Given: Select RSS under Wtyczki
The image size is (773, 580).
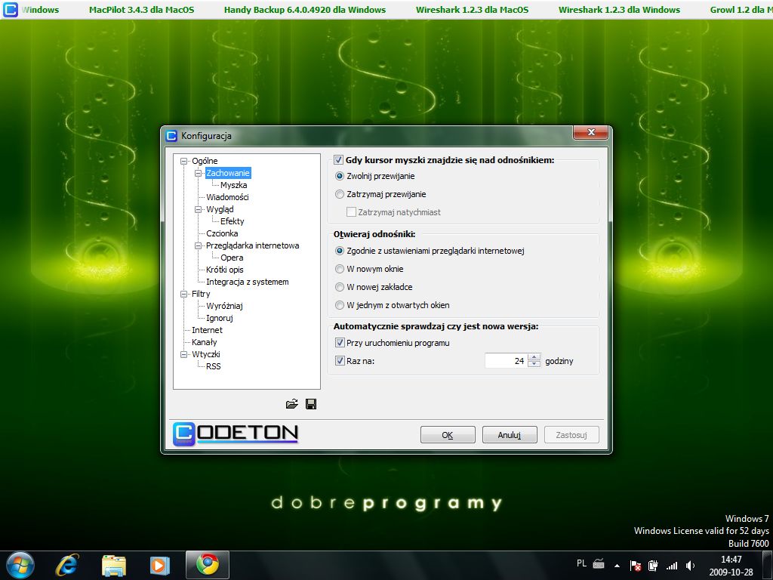Looking at the screenshot, I should click(214, 366).
